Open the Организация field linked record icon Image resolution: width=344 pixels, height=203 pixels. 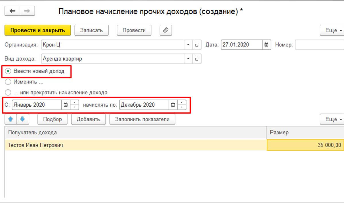tap(197, 45)
